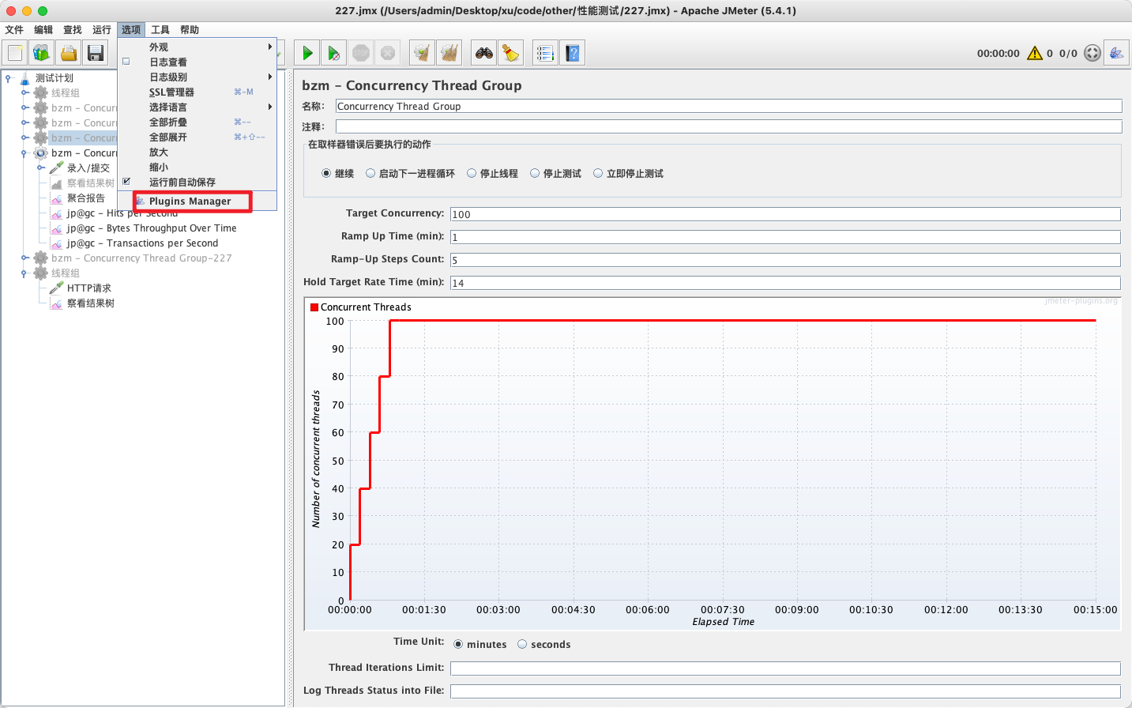
Task: Click the Target Concurrency field
Action: pyautogui.click(x=785, y=214)
